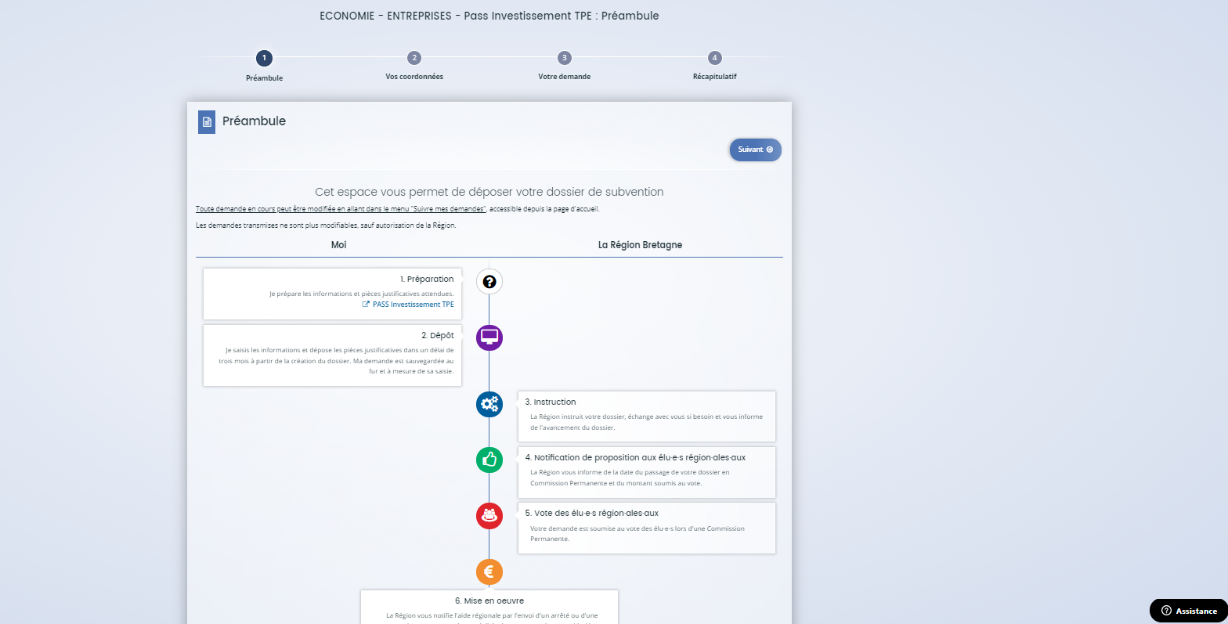
Task: Click the "Préambule" section title
Action: (255, 121)
